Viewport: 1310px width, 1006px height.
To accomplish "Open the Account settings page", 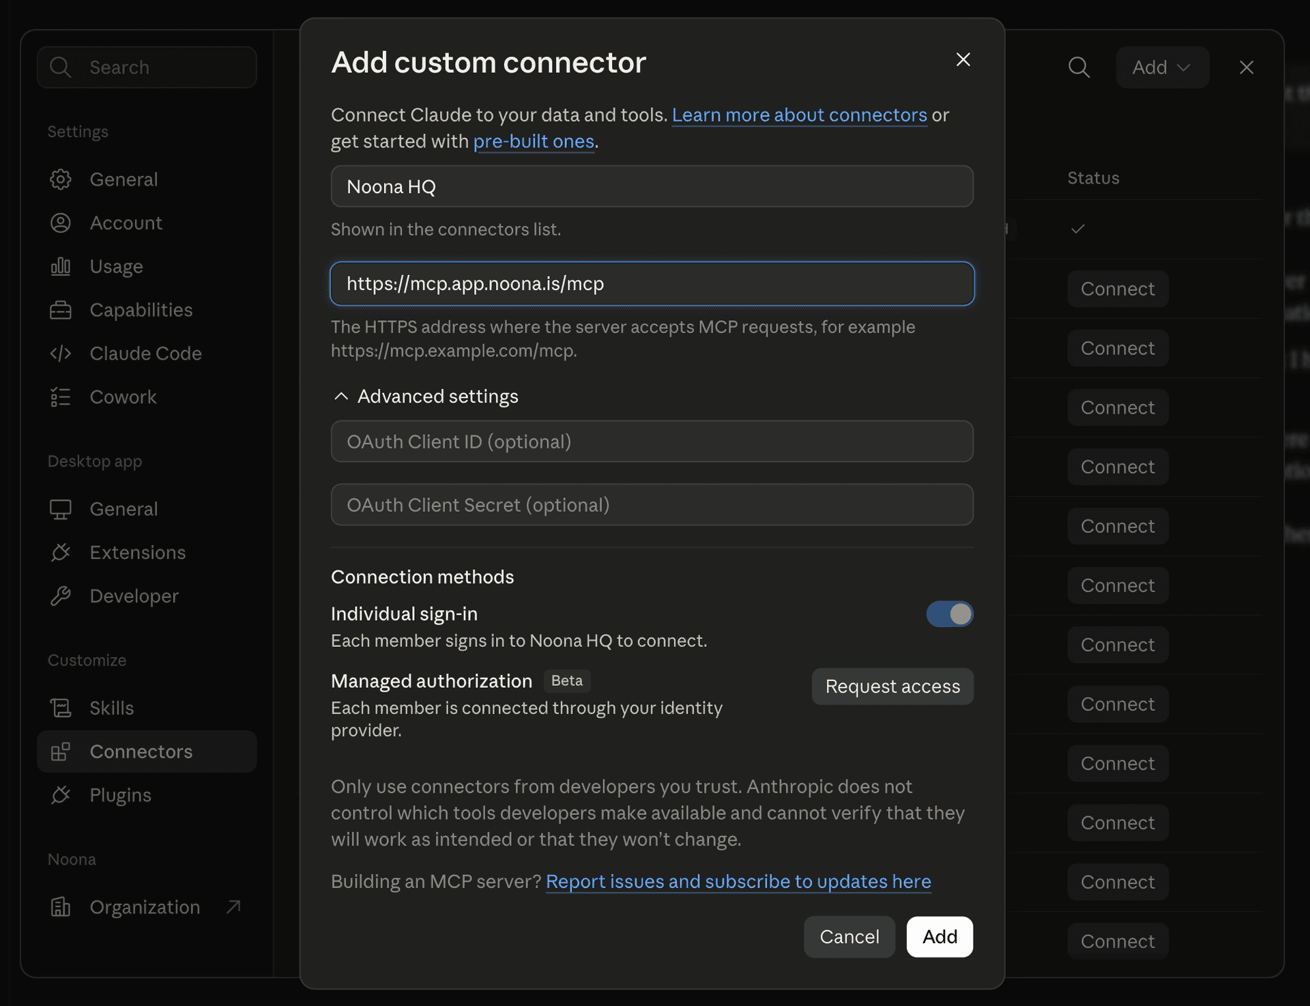I will coord(147,223).
